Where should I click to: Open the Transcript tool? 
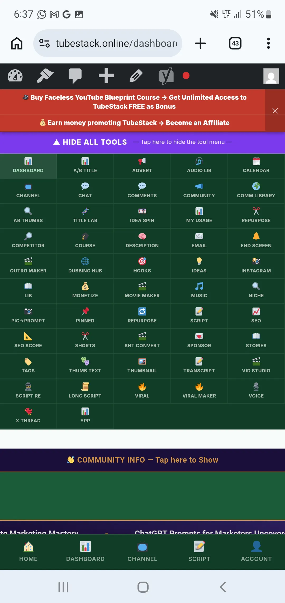pyautogui.click(x=199, y=366)
